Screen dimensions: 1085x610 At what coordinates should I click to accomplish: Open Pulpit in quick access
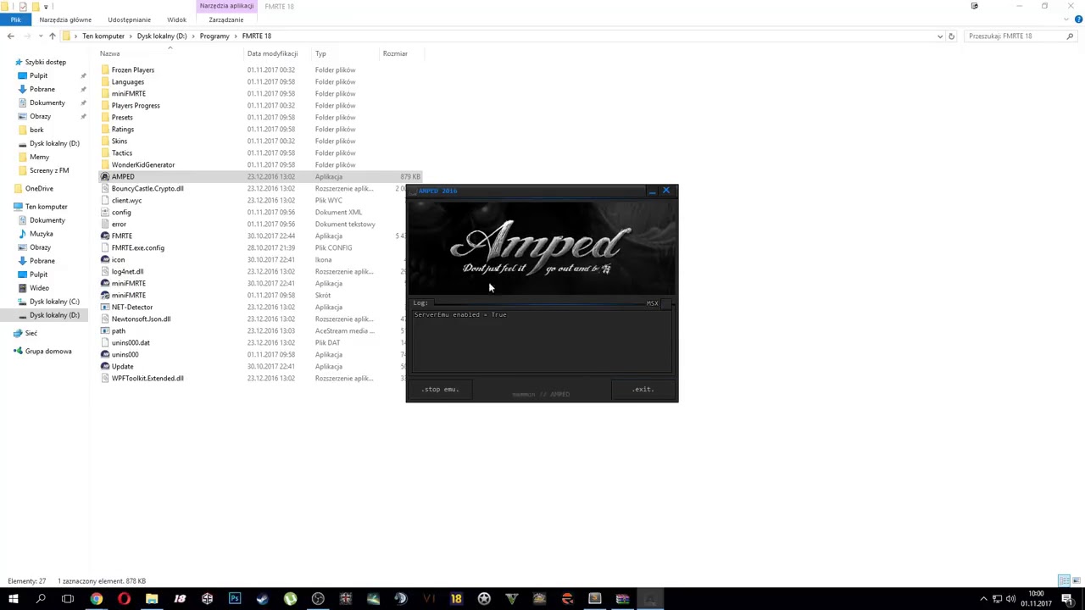point(38,75)
